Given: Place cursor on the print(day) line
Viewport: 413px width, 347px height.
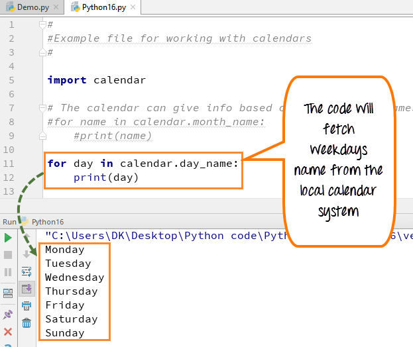Looking at the screenshot, I should (106, 177).
